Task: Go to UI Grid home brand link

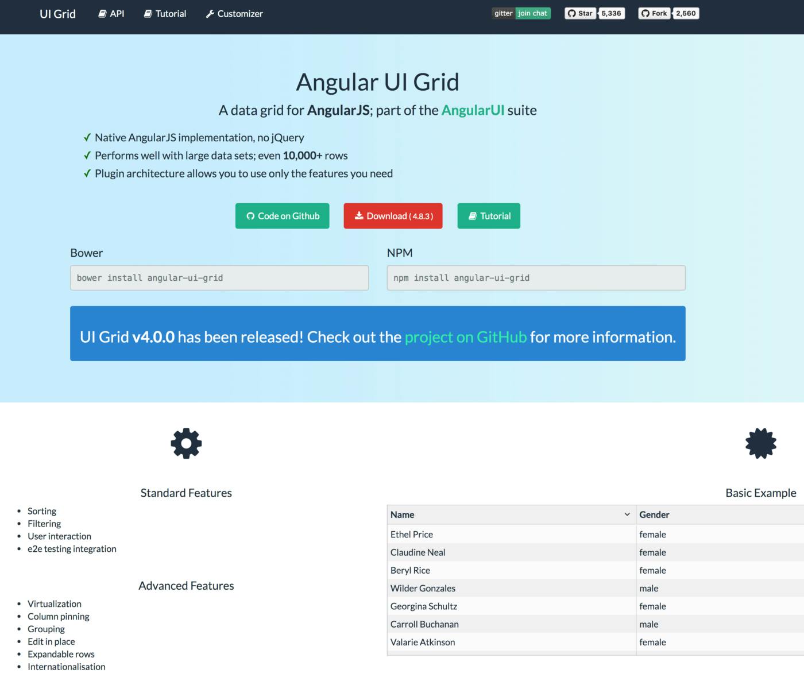Action: [x=57, y=14]
